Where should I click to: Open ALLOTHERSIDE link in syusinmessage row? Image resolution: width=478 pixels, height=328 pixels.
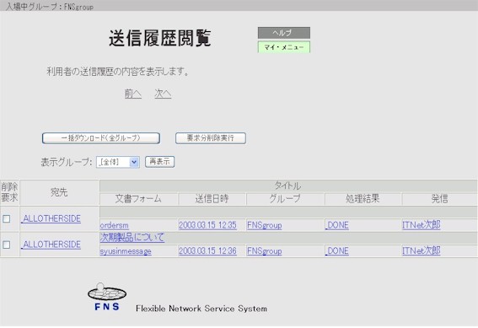tap(51, 245)
